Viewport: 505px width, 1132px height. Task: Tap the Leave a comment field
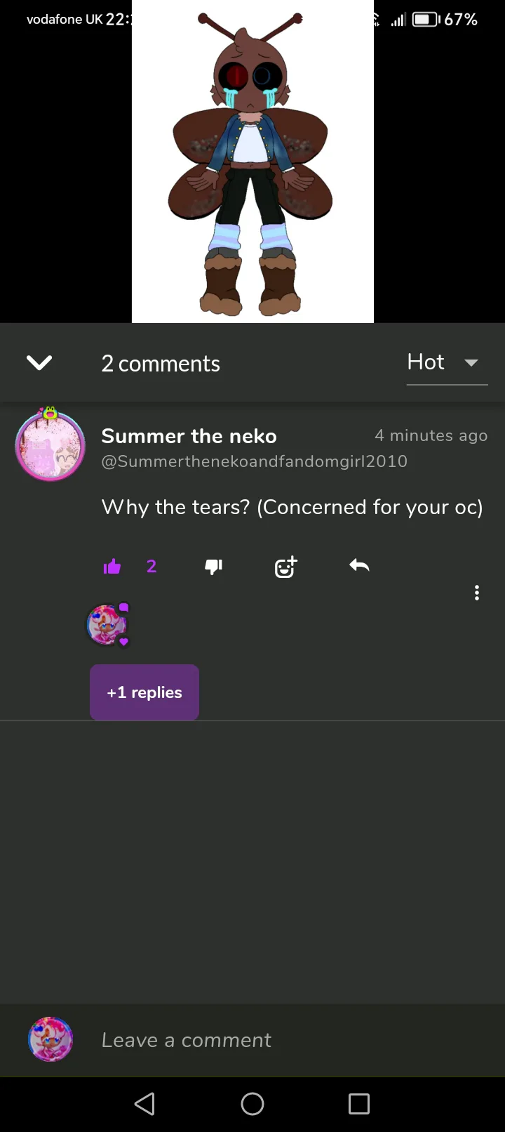click(x=281, y=1040)
